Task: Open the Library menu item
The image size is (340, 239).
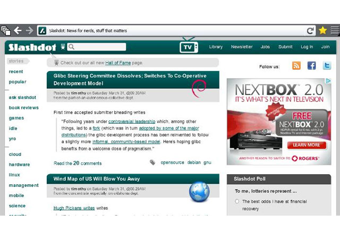Action: pyautogui.click(x=216, y=47)
